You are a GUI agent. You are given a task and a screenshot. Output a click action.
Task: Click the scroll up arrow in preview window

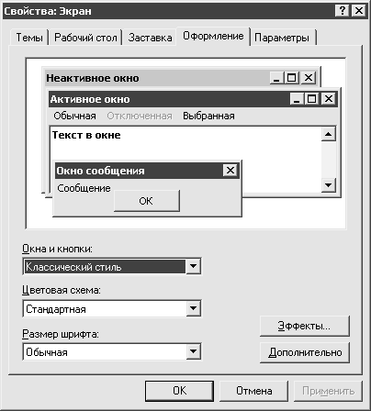point(329,134)
